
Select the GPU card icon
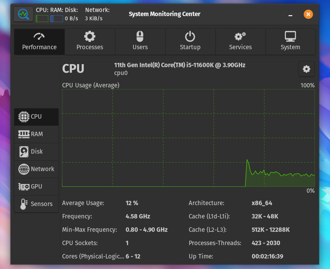pyautogui.click(x=24, y=187)
